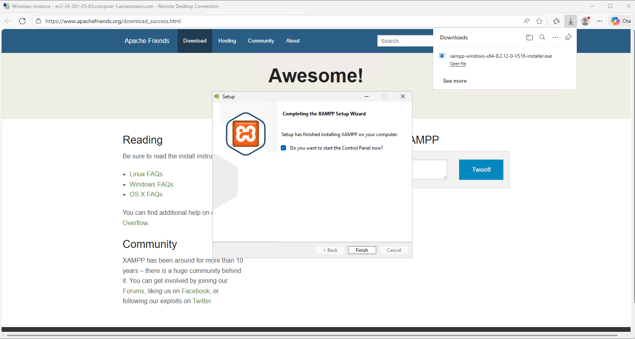The image size is (635, 339).
Task: Click the Remote Desktop Connection title icon
Action: click(6, 6)
